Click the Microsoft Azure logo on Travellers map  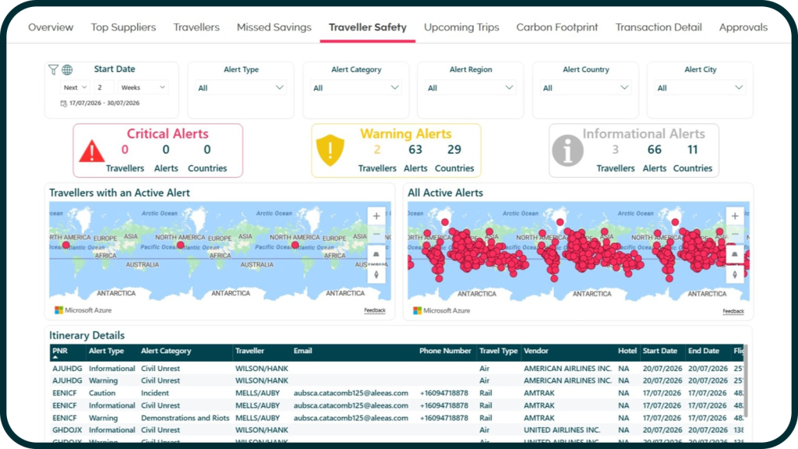[x=83, y=310]
